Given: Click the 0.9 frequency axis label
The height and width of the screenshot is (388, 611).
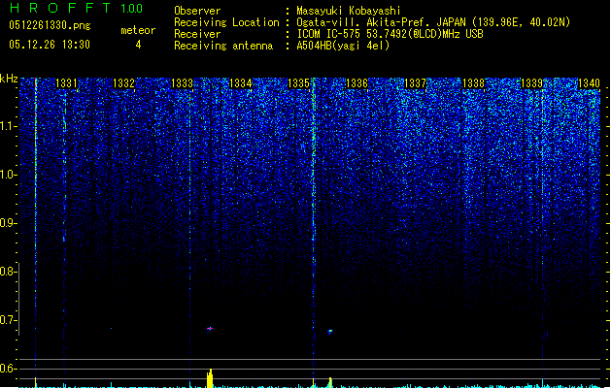Looking at the screenshot, I should [x=8, y=223].
